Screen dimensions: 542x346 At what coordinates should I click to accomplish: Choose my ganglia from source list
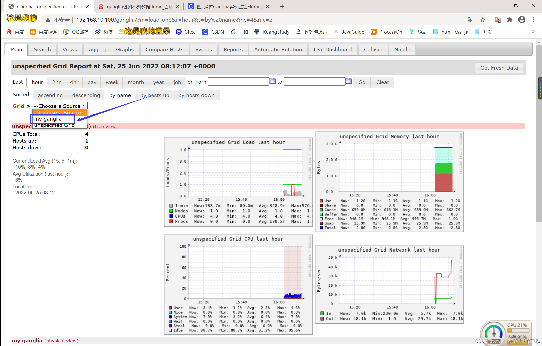[x=48, y=119]
